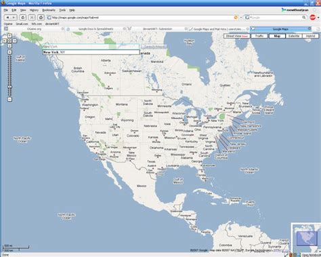This screenshot has width=321, height=257.
Task: Open the Help menu
Action: point(72,10)
